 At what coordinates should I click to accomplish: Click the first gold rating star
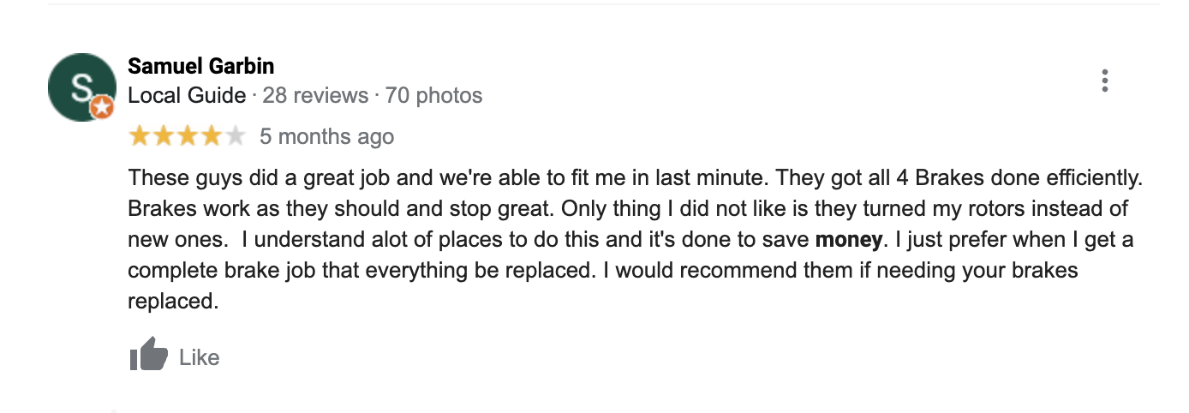139,135
